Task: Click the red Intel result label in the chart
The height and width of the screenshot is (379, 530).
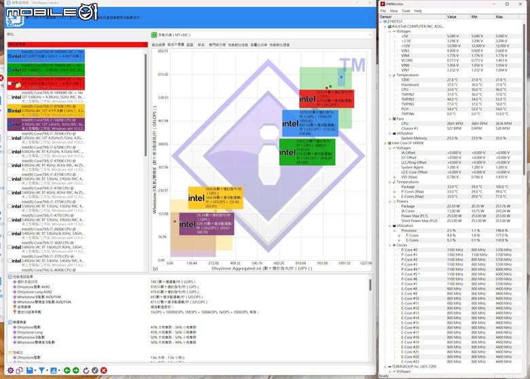Action: coord(327,98)
